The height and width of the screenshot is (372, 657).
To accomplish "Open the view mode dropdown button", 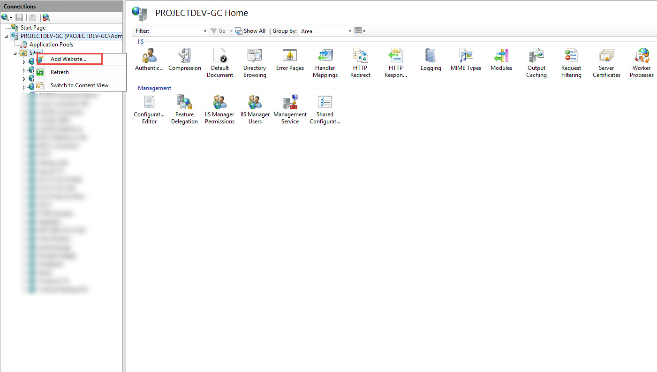I will point(360,31).
